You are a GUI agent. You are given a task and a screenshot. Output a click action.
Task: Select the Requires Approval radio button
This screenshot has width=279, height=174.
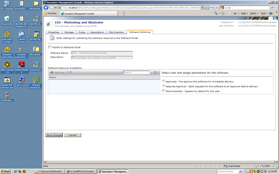tap(164, 86)
